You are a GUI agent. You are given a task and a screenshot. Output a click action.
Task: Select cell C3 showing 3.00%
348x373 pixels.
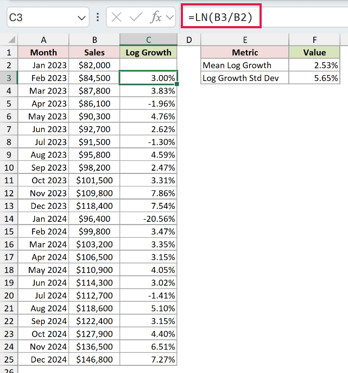coord(148,78)
